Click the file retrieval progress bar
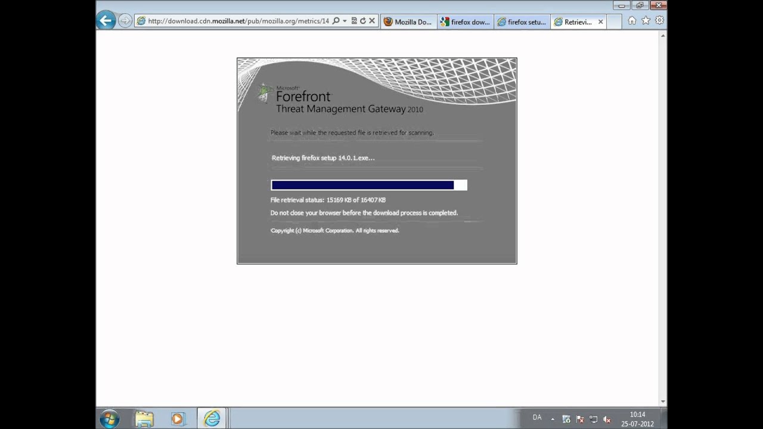Viewport: 763px width, 429px height. point(369,185)
